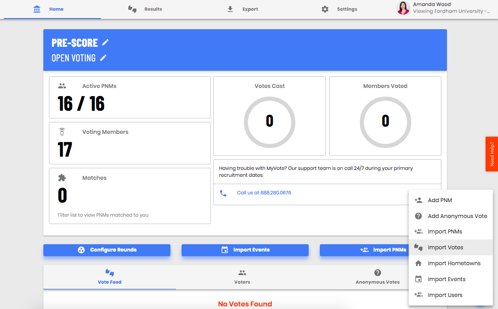Click the Votes Cast progress circle
The height and width of the screenshot is (309, 498).
(269, 122)
